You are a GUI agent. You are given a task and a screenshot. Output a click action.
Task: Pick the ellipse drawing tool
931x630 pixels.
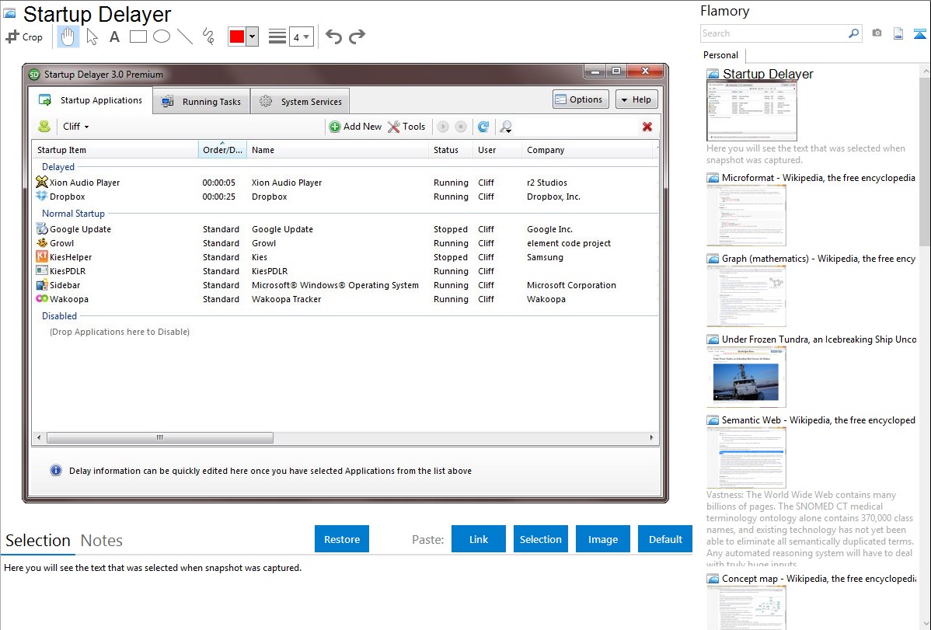162,37
